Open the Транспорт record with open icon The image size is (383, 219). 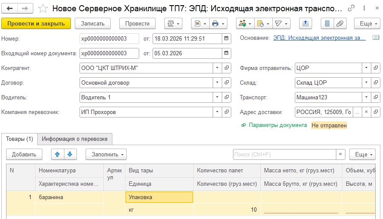(376, 97)
